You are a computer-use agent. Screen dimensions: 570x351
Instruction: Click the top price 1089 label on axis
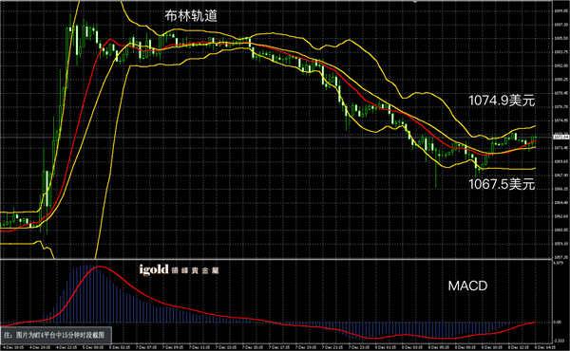point(561,10)
